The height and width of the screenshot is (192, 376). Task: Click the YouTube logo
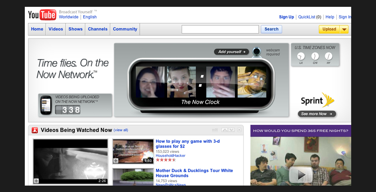coord(42,15)
